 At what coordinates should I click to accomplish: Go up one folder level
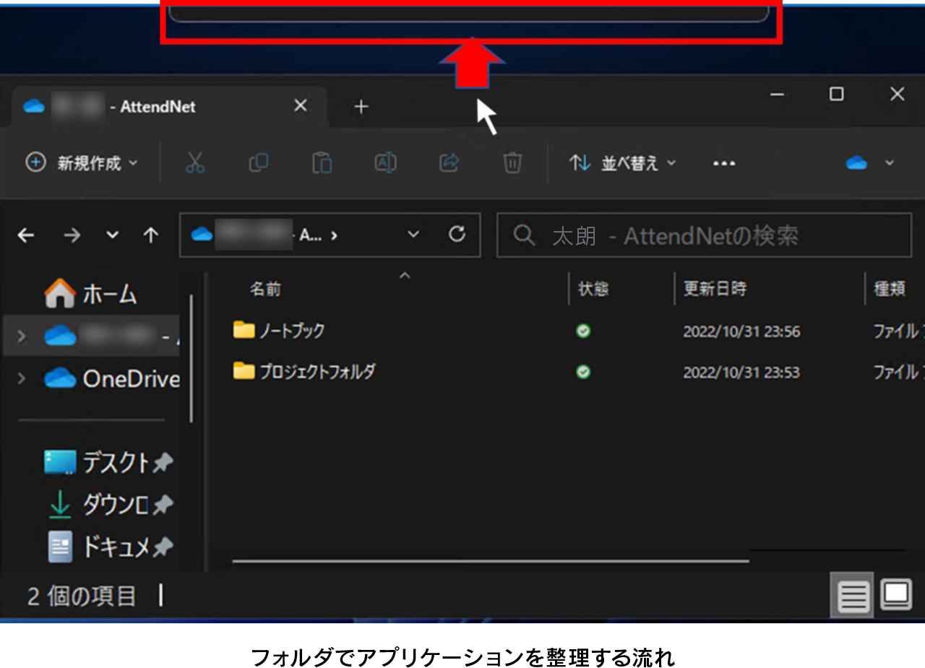[150, 235]
